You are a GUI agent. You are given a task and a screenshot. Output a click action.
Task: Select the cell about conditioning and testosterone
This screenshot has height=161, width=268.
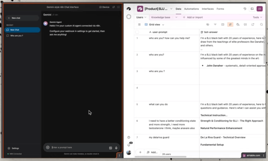[x=167, y=126]
